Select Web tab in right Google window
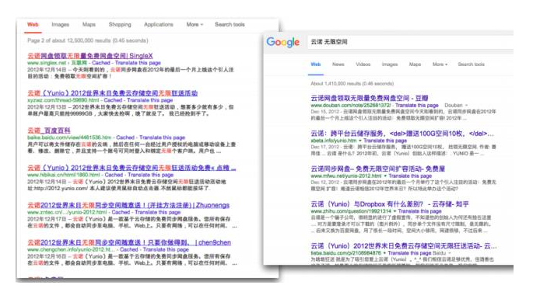 (x=316, y=64)
